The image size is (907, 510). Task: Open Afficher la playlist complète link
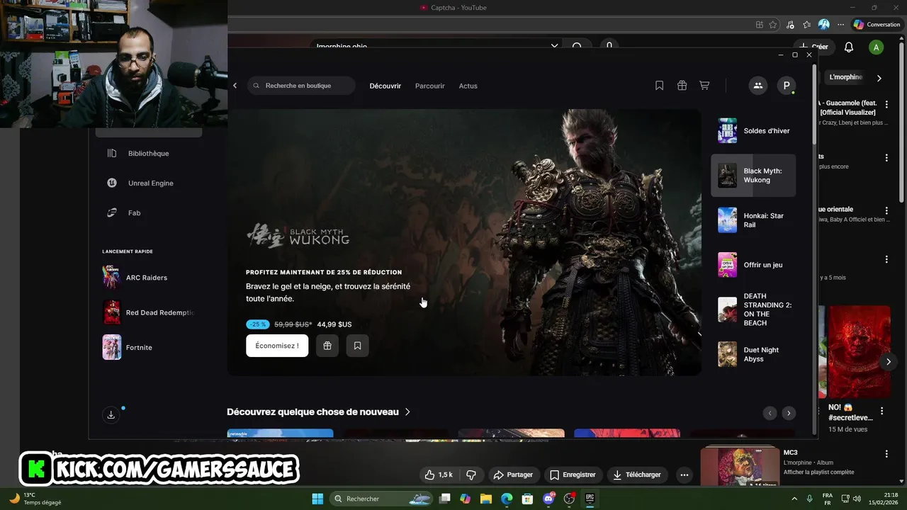[818, 472]
